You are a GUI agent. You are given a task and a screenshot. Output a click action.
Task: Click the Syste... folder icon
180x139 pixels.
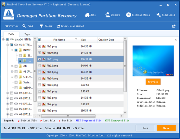click(x=20, y=82)
